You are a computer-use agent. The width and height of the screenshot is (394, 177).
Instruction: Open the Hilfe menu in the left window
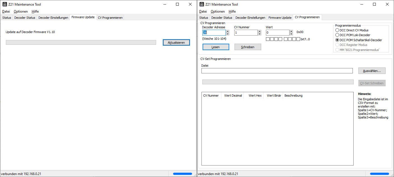[x=35, y=11]
